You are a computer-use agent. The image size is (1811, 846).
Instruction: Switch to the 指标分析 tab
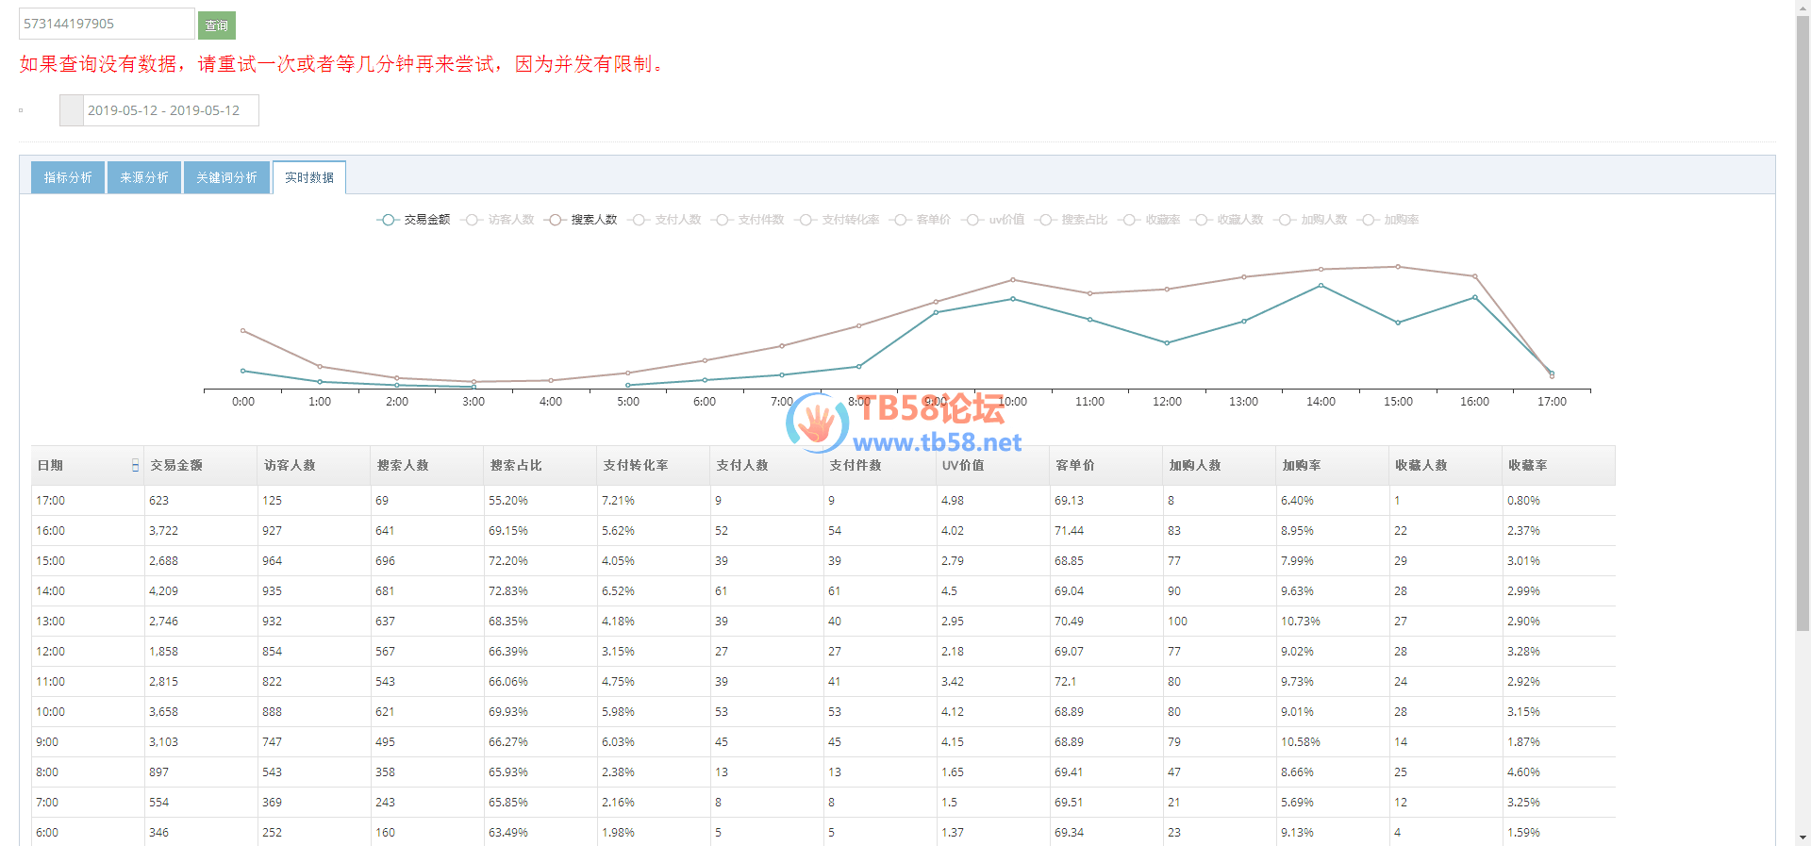[x=68, y=177]
